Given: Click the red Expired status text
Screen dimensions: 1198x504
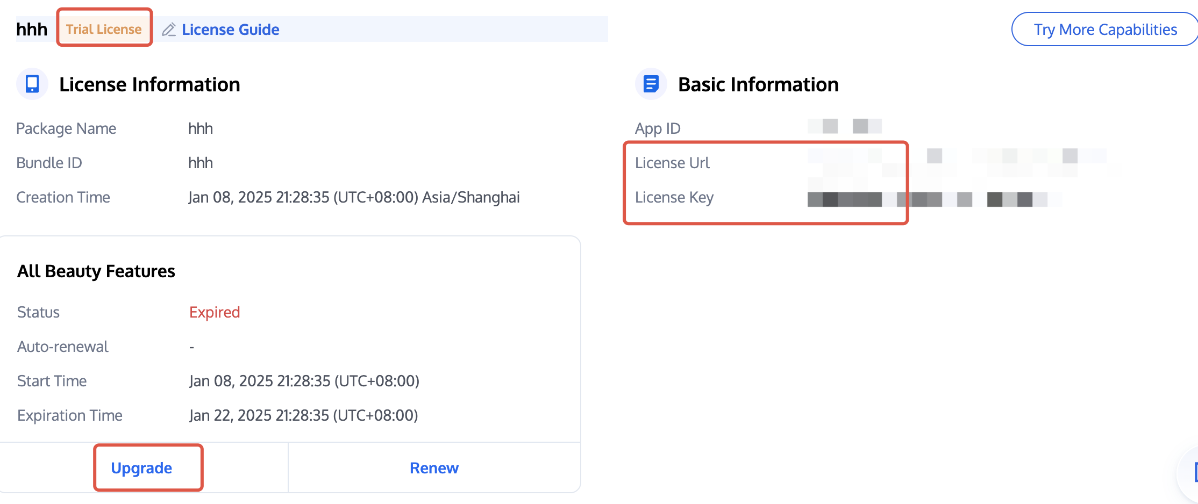Looking at the screenshot, I should (215, 312).
